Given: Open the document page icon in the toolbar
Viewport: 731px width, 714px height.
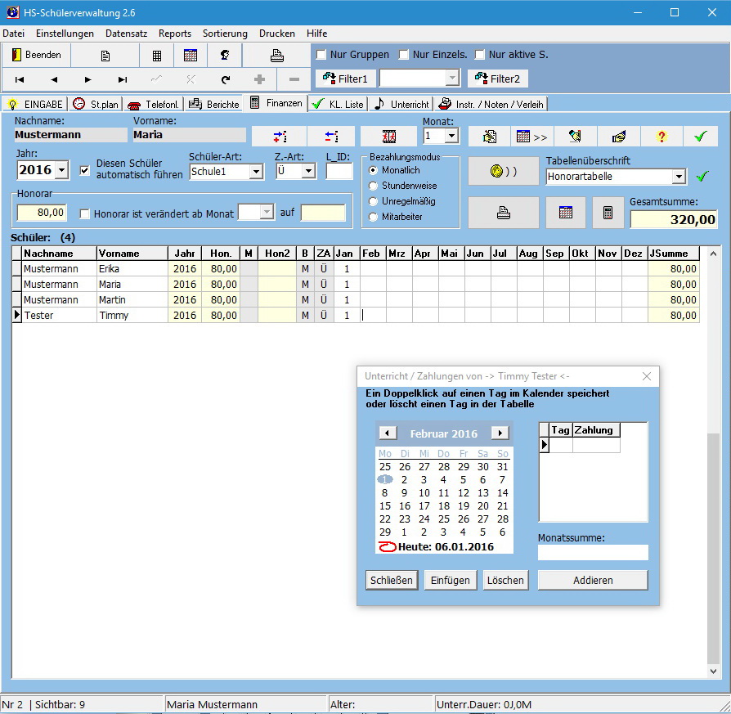Looking at the screenshot, I should pyautogui.click(x=105, y=56).
